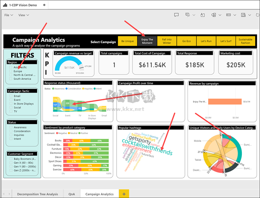
Task: Click the Negative sentiment legend swatch
Action: (x=57, y=133)
